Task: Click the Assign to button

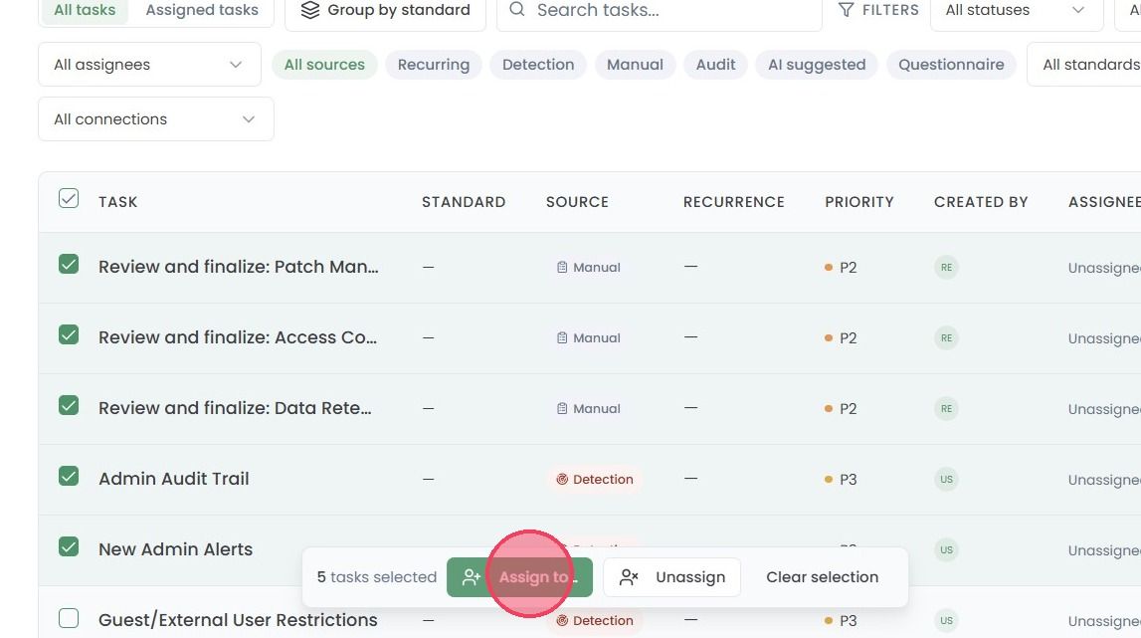Action: pos(519,577)
